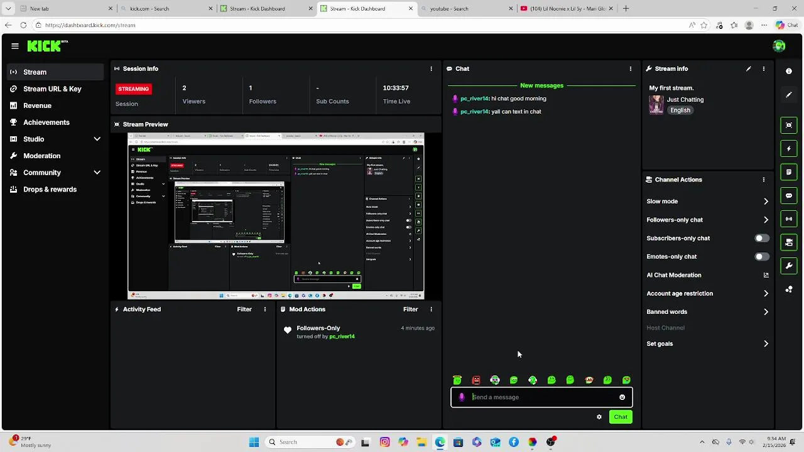Click the info icon in right rail

point(789,71)
